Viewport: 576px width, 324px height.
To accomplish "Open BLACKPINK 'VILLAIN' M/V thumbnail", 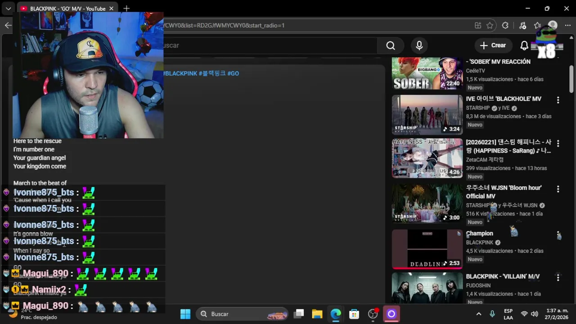I will tap(427, 288).
